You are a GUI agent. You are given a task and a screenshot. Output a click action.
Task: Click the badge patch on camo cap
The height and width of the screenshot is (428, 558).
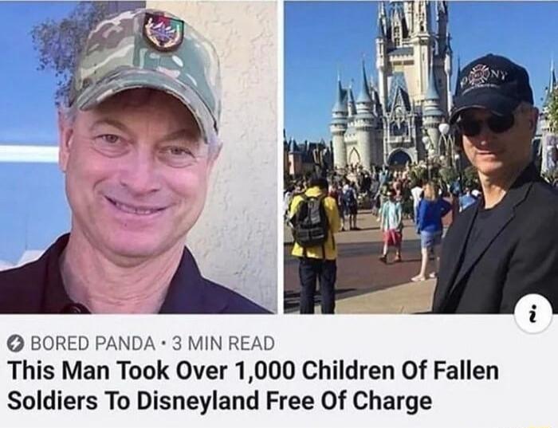[x=163, y=31]
